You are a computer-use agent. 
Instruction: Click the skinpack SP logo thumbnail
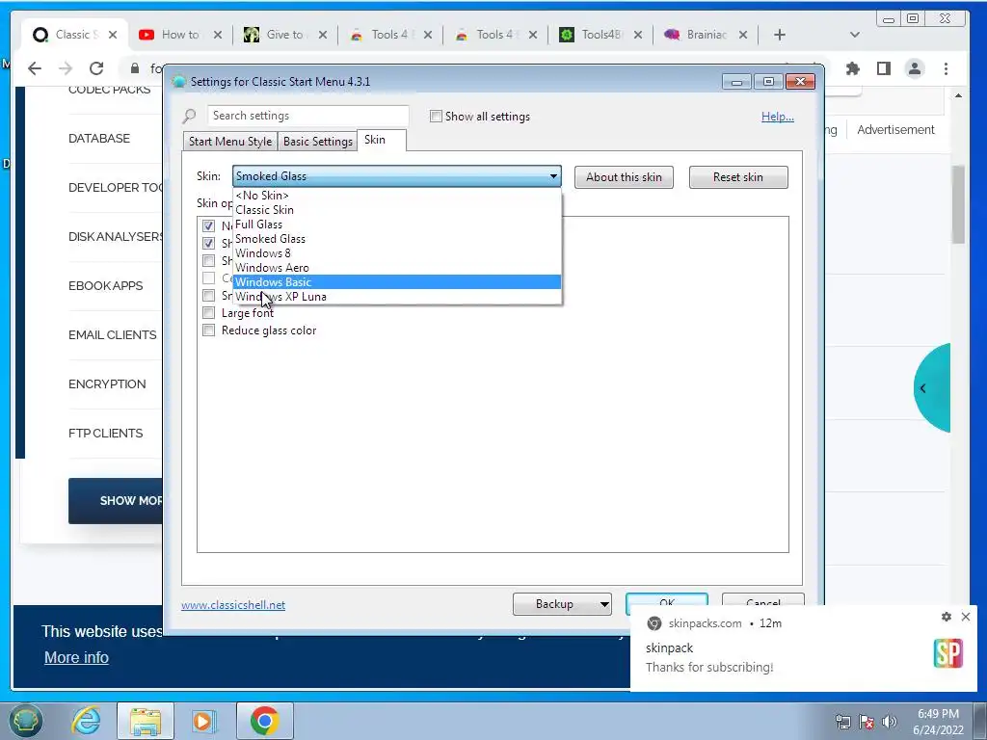point(948,653)
